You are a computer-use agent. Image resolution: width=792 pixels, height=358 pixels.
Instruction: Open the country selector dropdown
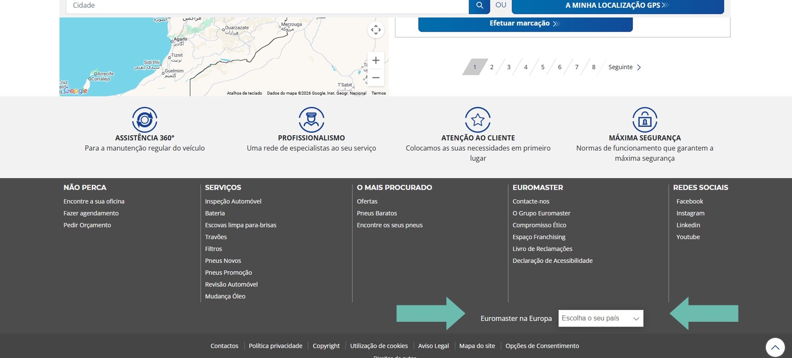[x=601, y=318]
